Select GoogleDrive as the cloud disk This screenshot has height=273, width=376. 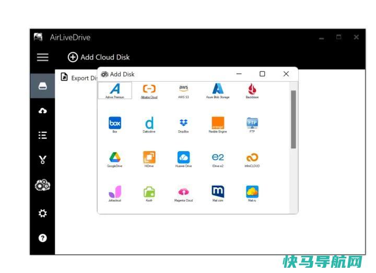(x=114, y=160)
